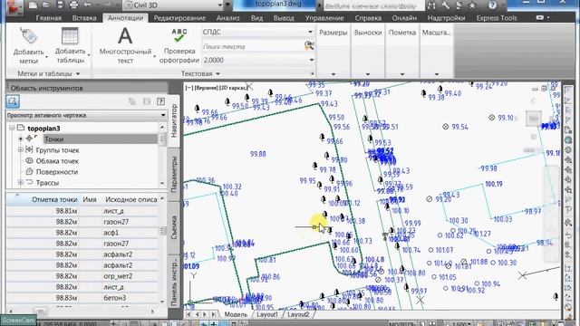Open the Управление ribbon tab
This screenshot has height=326, width=580.
[x=324, y=18]
